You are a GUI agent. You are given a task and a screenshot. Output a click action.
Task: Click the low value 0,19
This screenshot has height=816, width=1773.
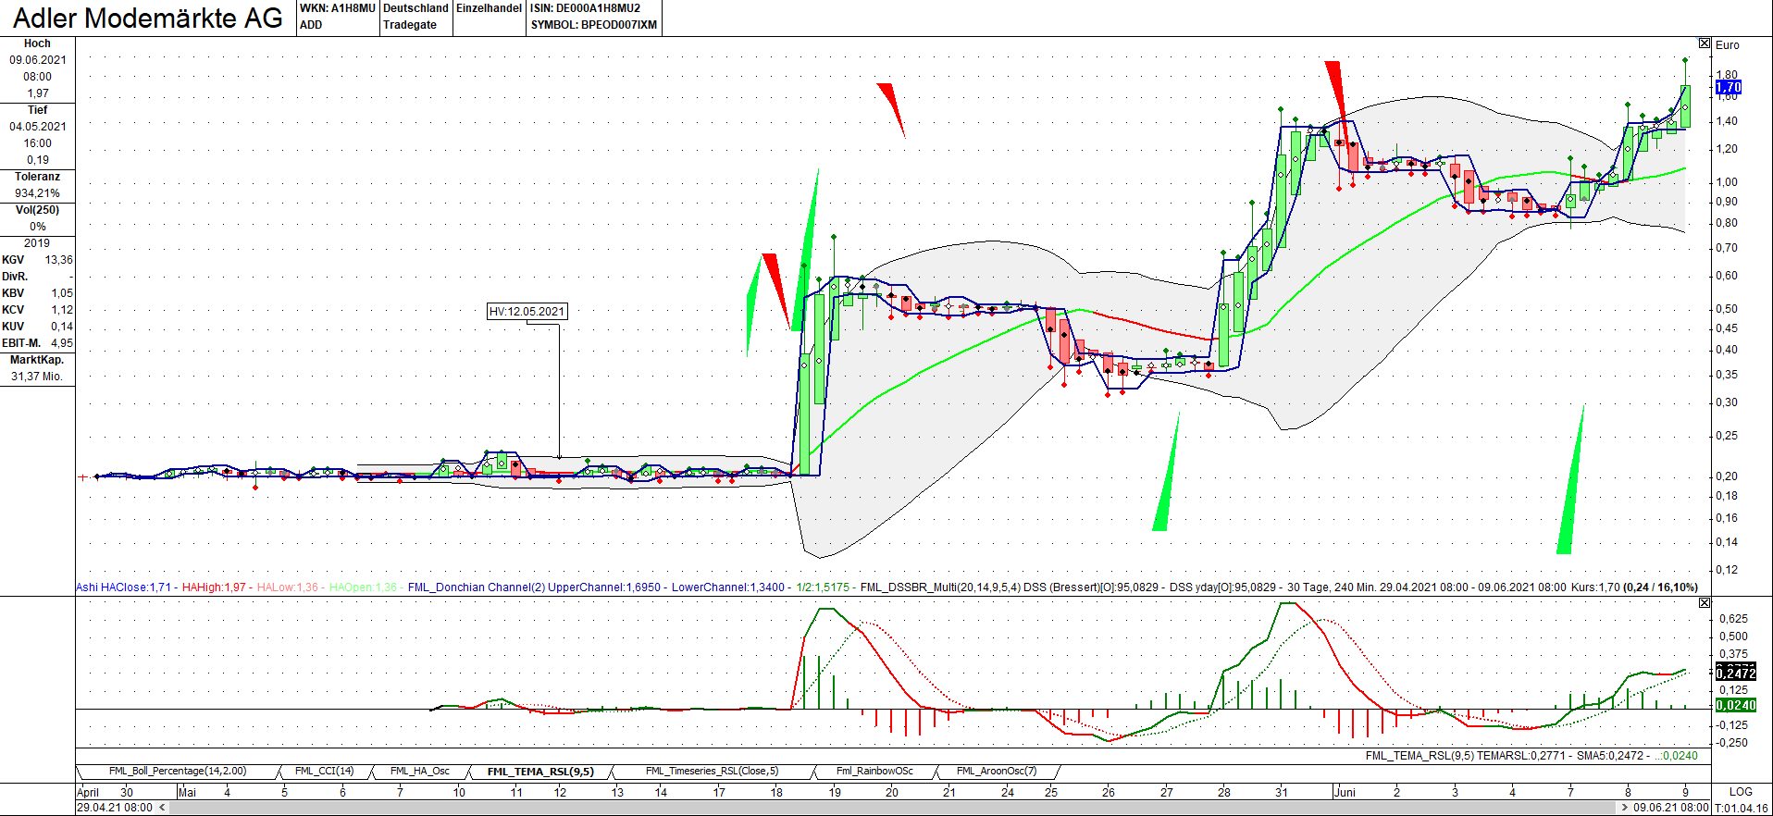38,160
